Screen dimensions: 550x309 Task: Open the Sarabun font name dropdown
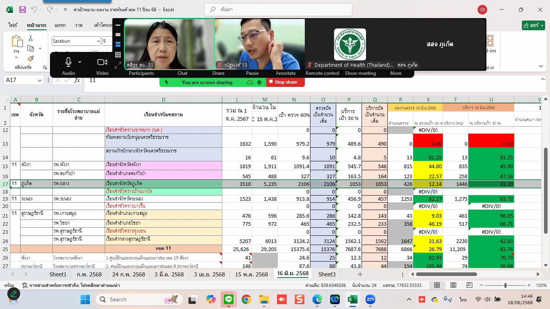[98, 41]
